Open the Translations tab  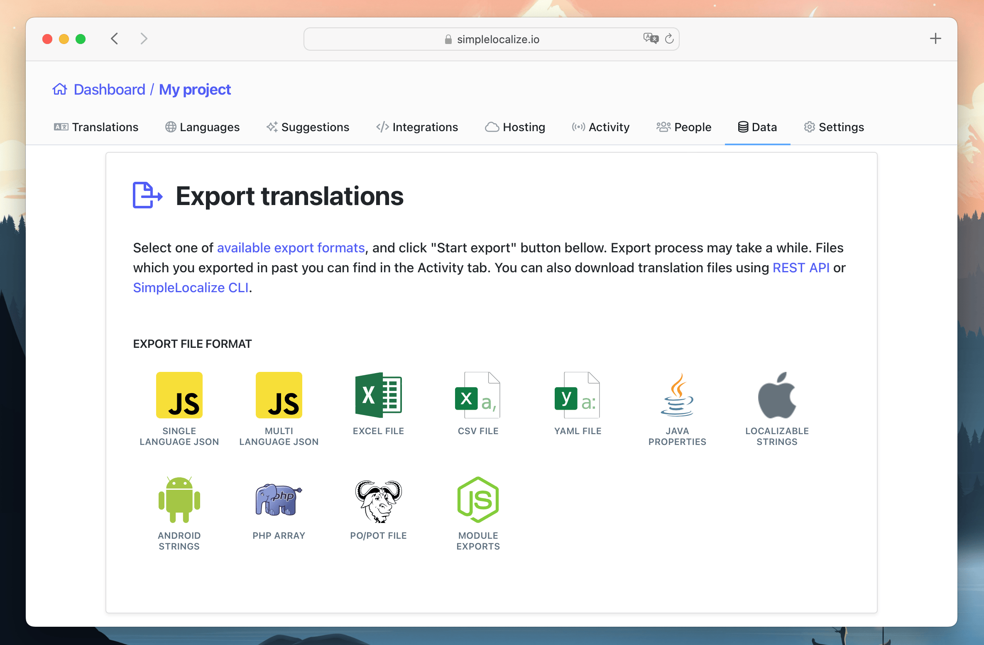click(96, 127)
